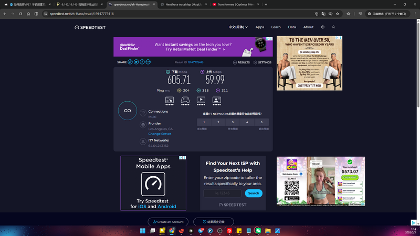Open Chrome from the taskbar
The image size is (420, 236).
click(x=172, y=231)
